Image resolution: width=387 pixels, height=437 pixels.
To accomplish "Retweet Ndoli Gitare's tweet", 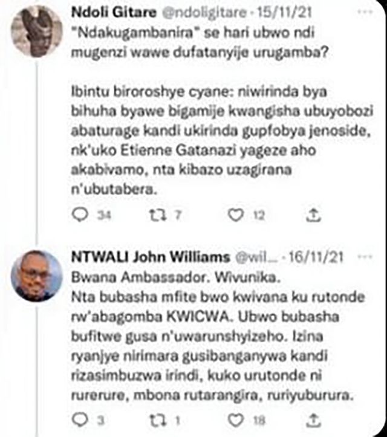I will [158, 215].
